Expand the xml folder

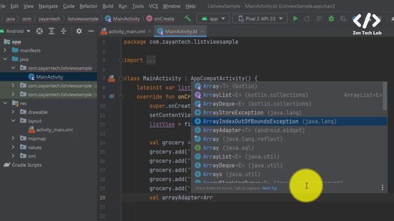click(x=13, y=156)
